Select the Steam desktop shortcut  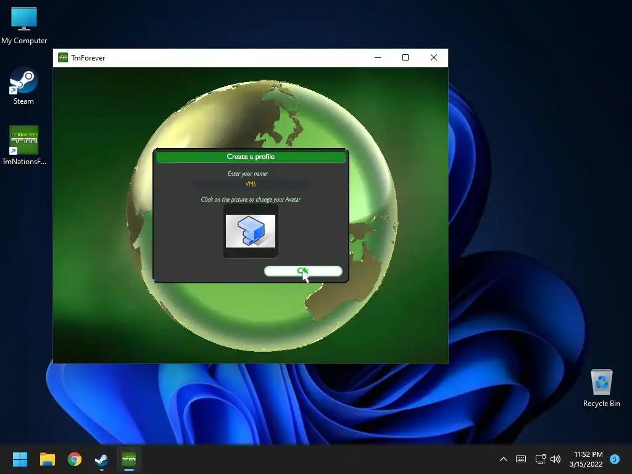24,86
